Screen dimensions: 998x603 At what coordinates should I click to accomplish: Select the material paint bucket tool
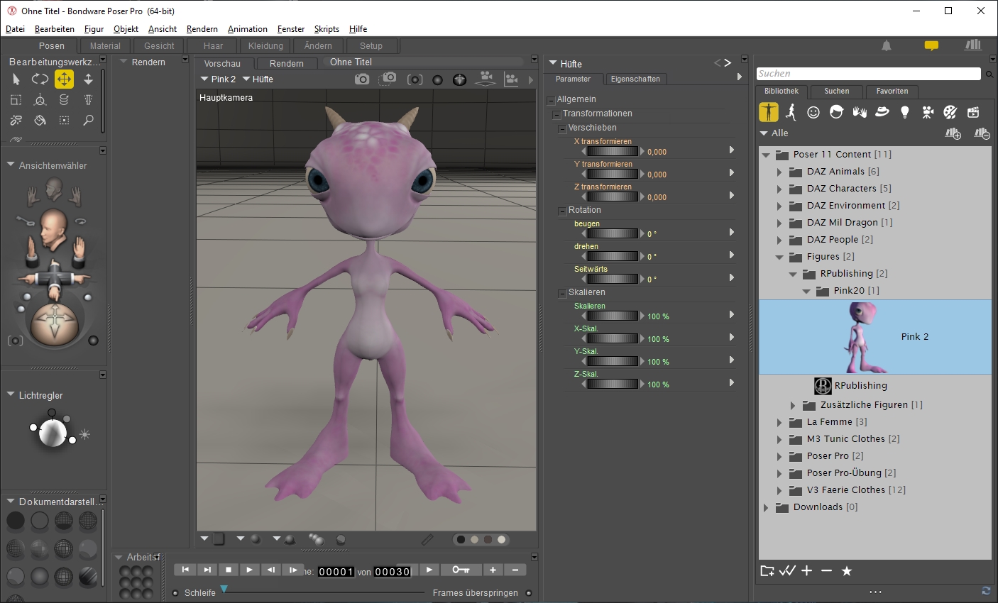[40, 121]
